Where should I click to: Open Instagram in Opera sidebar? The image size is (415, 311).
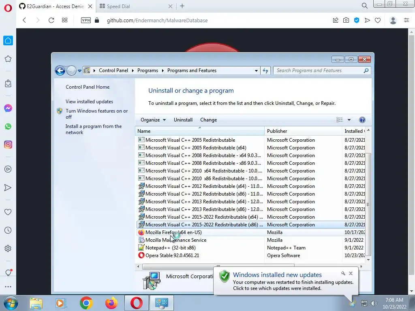pyautogui.click(x=8, y=145)
